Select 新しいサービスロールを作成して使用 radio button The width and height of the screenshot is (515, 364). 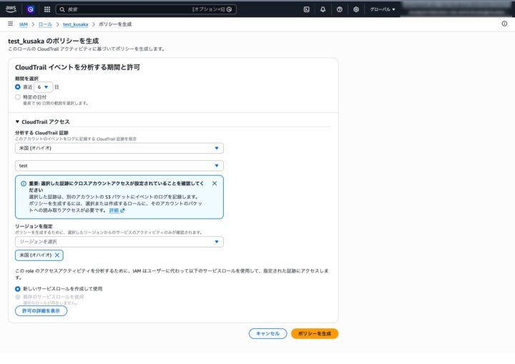click(x=18, y=289)
